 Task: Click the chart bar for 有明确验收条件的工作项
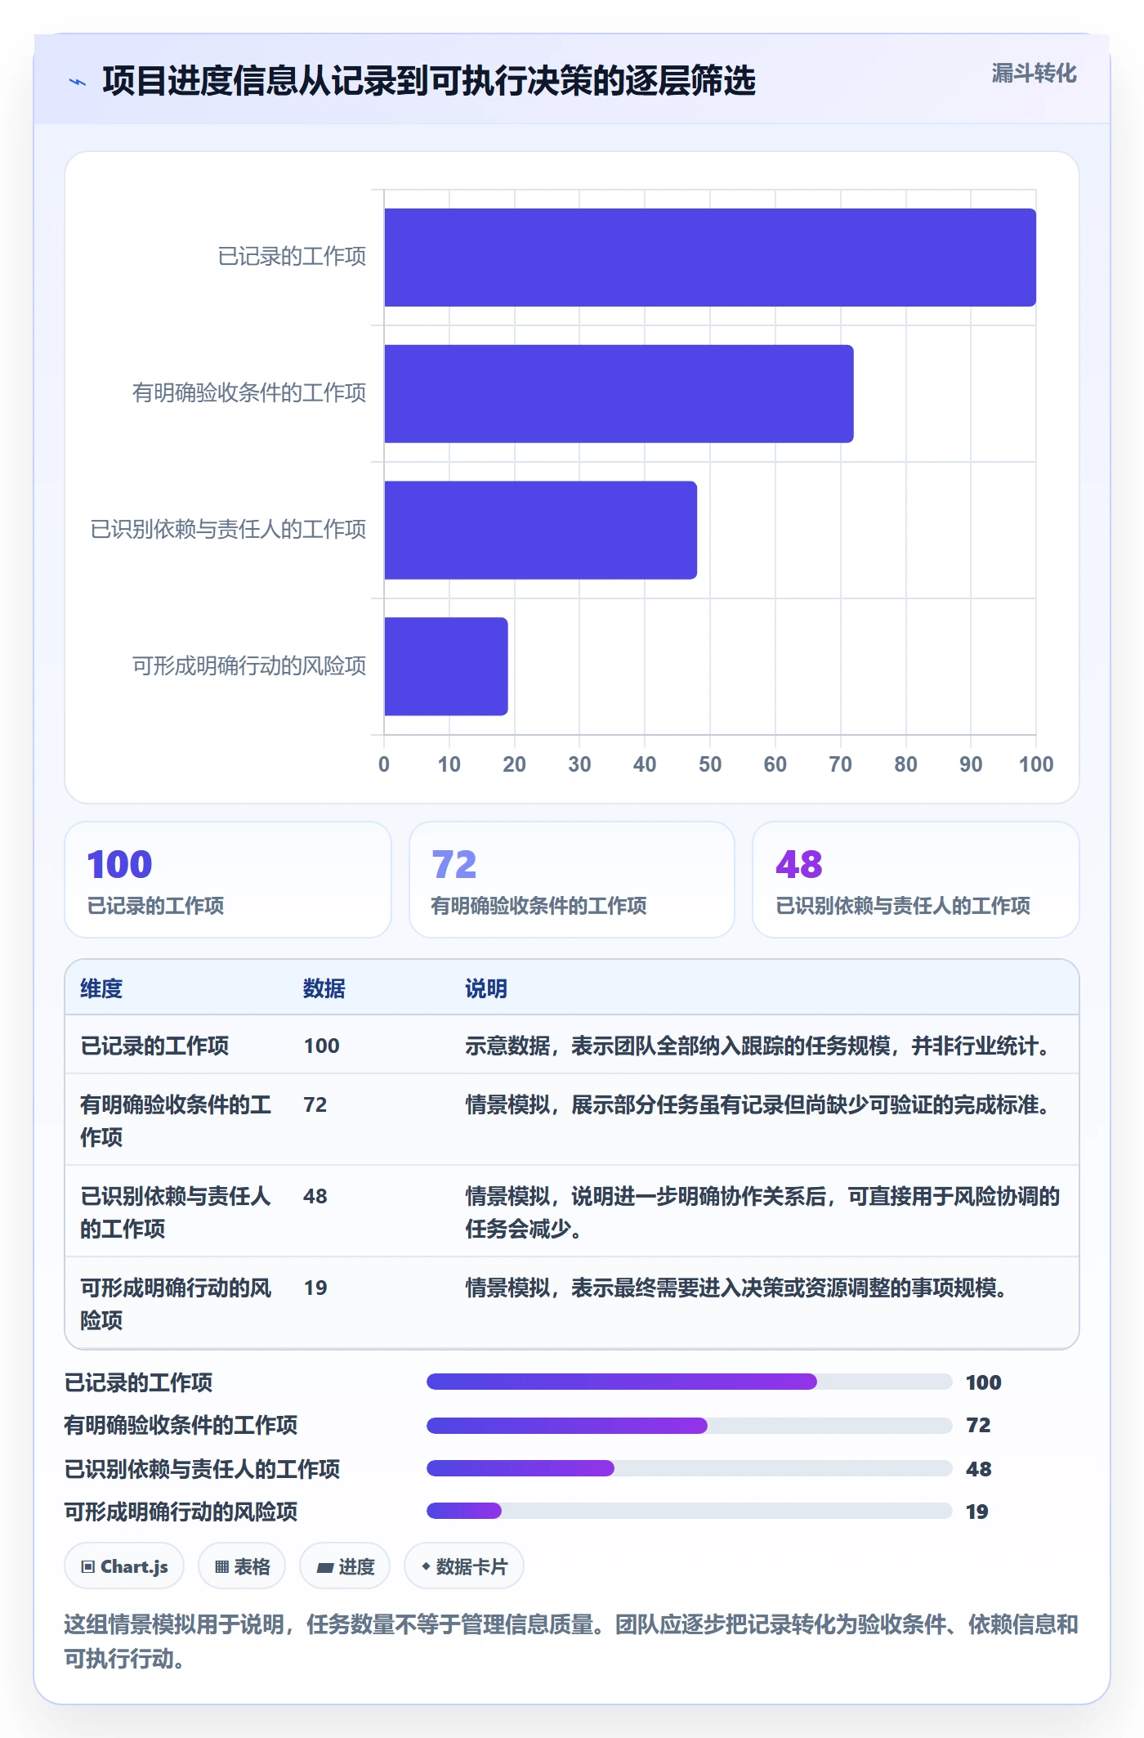tap(619, 394)
